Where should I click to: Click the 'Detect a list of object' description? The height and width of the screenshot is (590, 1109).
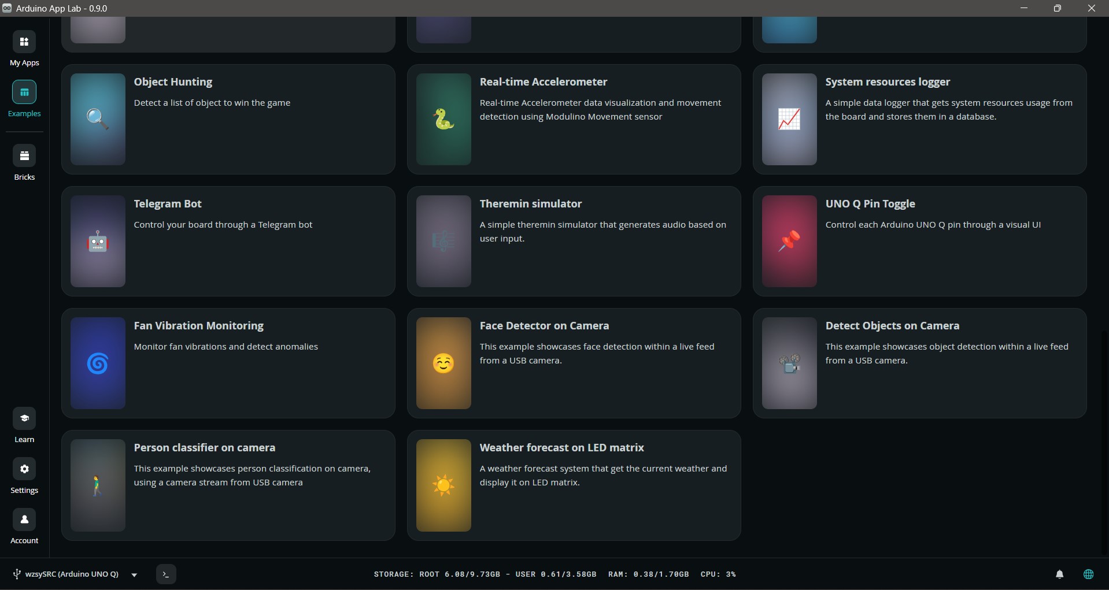212,103
